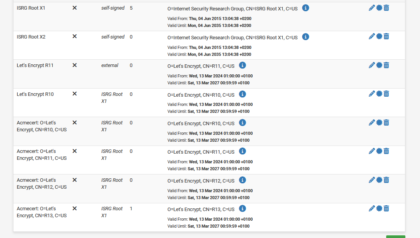Delete the Acmecert CN=R11 certificate authority
420x238 pixels.
tap(387, 151)
